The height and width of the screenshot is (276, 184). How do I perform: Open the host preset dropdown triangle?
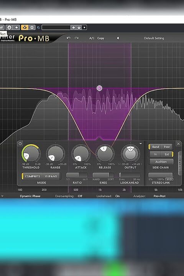pos(84,28)
